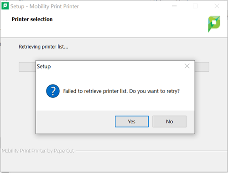Click the "Failed to retrieve printer list" message
The width and height of the screenshot is (228, 173).
121,91
